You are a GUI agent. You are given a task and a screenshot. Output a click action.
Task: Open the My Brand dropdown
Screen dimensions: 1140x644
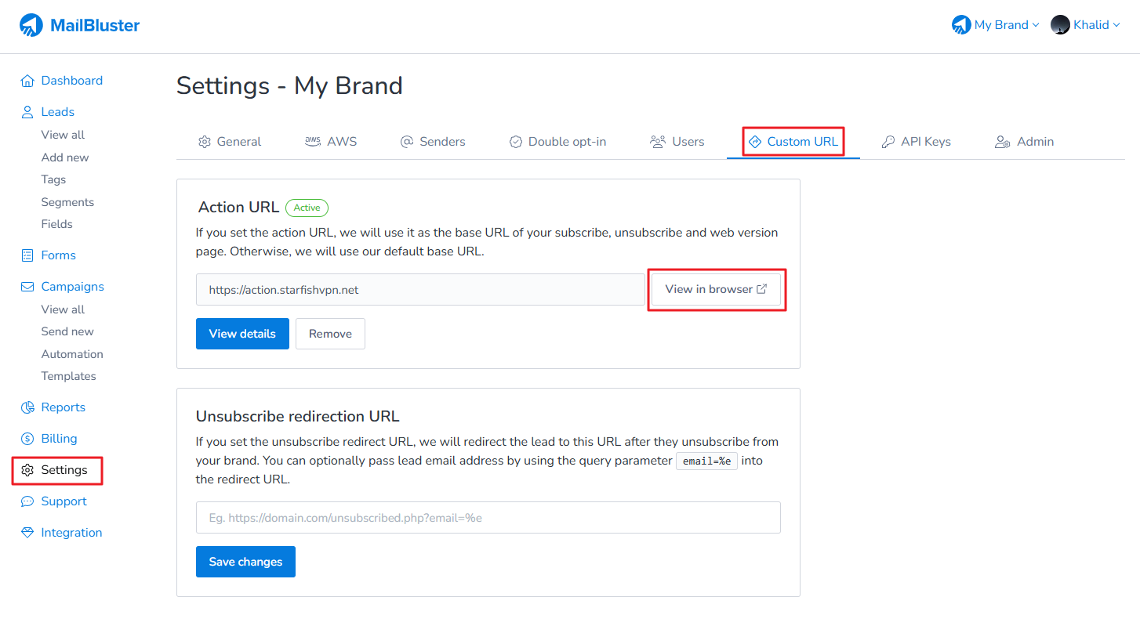click(995, 25)
